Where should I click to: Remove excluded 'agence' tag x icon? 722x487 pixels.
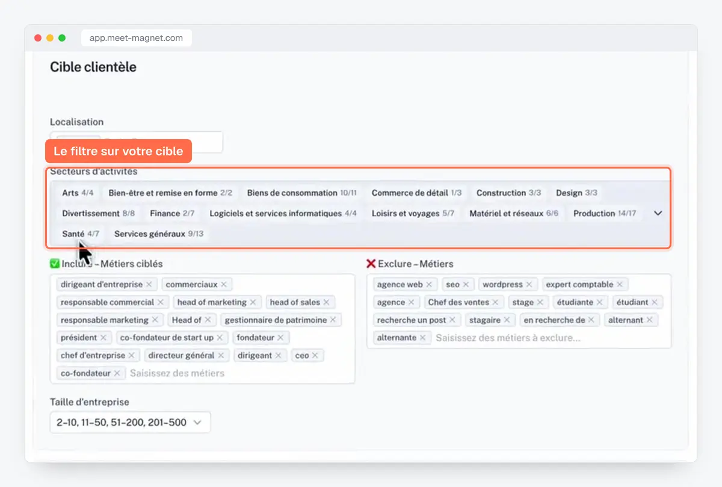[x=411, y=302]
